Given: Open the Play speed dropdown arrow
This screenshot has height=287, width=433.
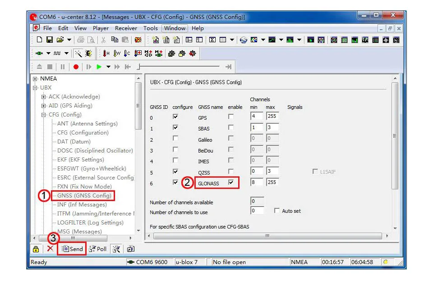Looking at the screenshot, I should 108,67.
